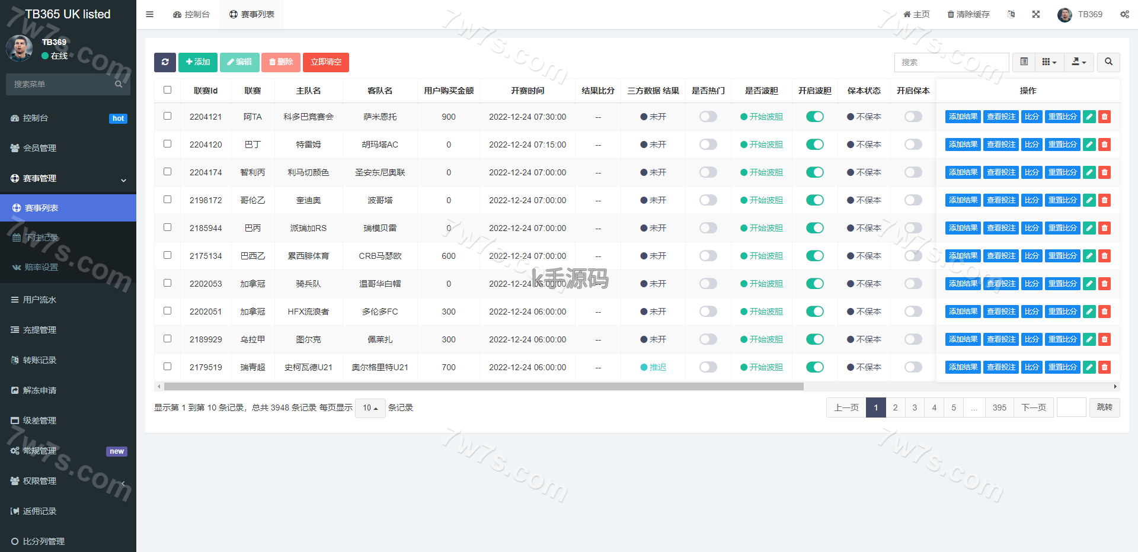Click the 下一页 pagination button

(x=1034, y=407)
